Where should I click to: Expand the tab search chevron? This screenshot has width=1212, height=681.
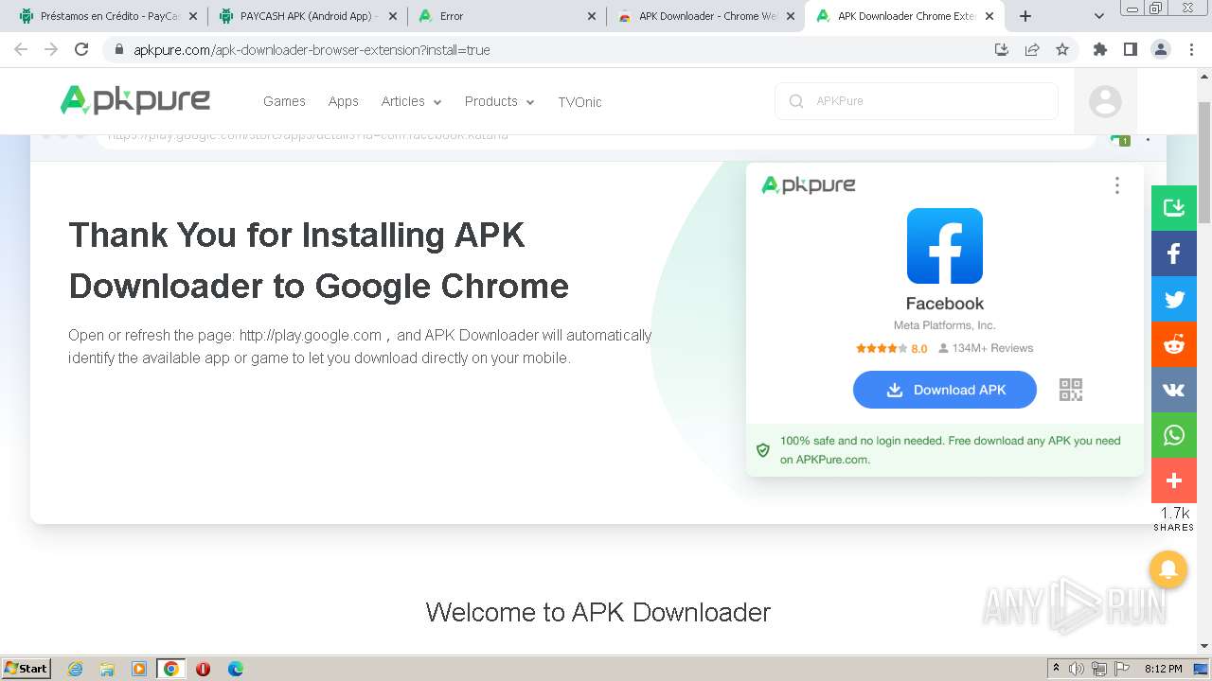pyautogui.click(x=1099, y=16)
